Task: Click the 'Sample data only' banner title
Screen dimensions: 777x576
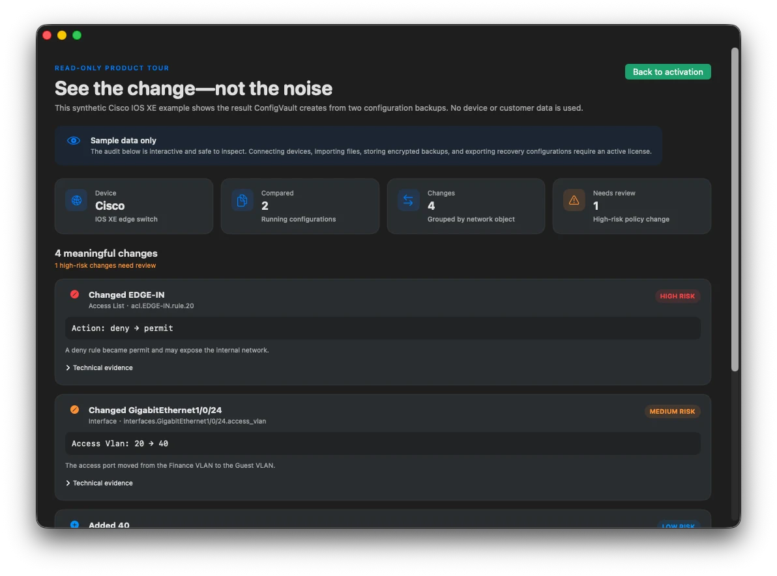Action: pyautogui.click(x=123, y=141)
